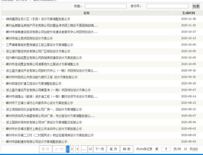Screen dimensions: 203x155
Task: Open 浙江盛天建设新时代中心（一期）项目 notice
Action: pos(52,71)
